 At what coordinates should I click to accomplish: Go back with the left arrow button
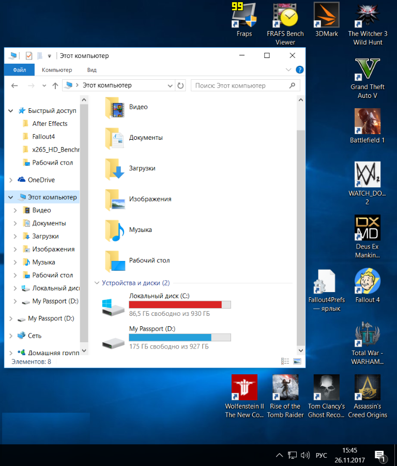click(x=14, y=85)
